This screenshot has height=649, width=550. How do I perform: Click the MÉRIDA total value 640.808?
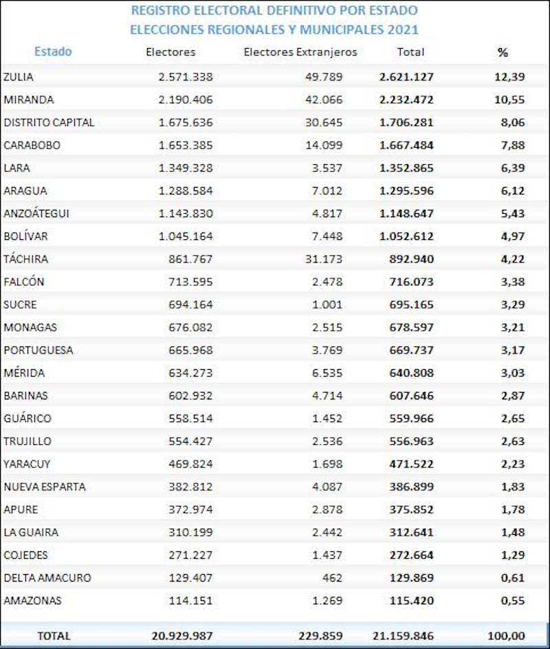[411, 373]
